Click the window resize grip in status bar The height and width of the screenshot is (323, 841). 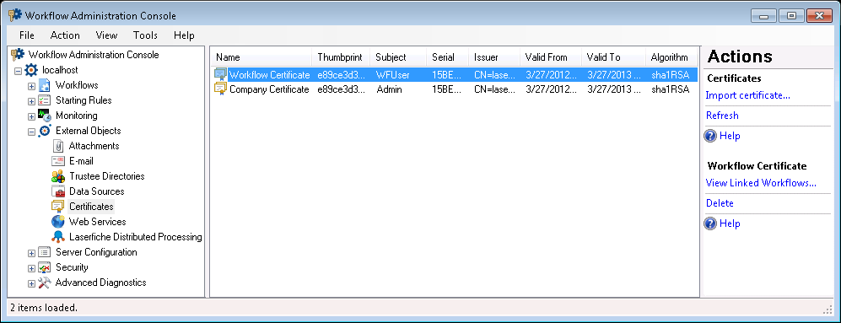(x=828, y=309)
